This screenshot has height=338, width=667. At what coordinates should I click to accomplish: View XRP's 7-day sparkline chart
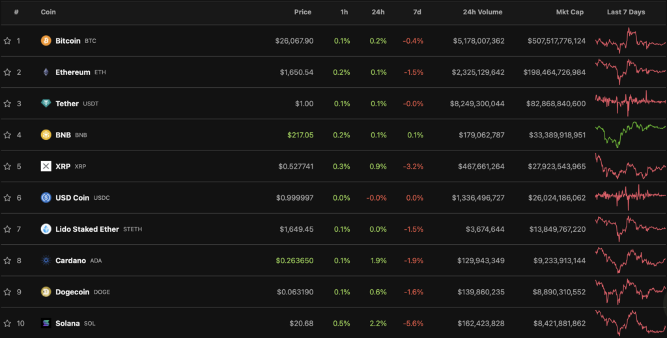(631, 166)
